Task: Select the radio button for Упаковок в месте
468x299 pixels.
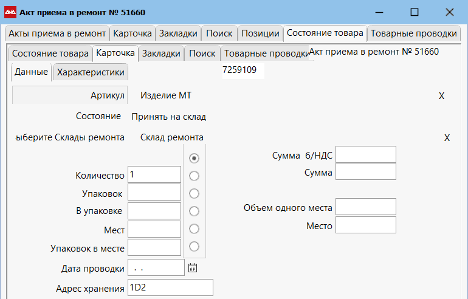Action: (194, 246)
